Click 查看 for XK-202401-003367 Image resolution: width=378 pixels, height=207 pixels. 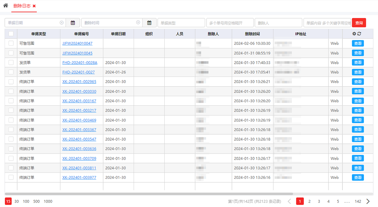[358, 129]
